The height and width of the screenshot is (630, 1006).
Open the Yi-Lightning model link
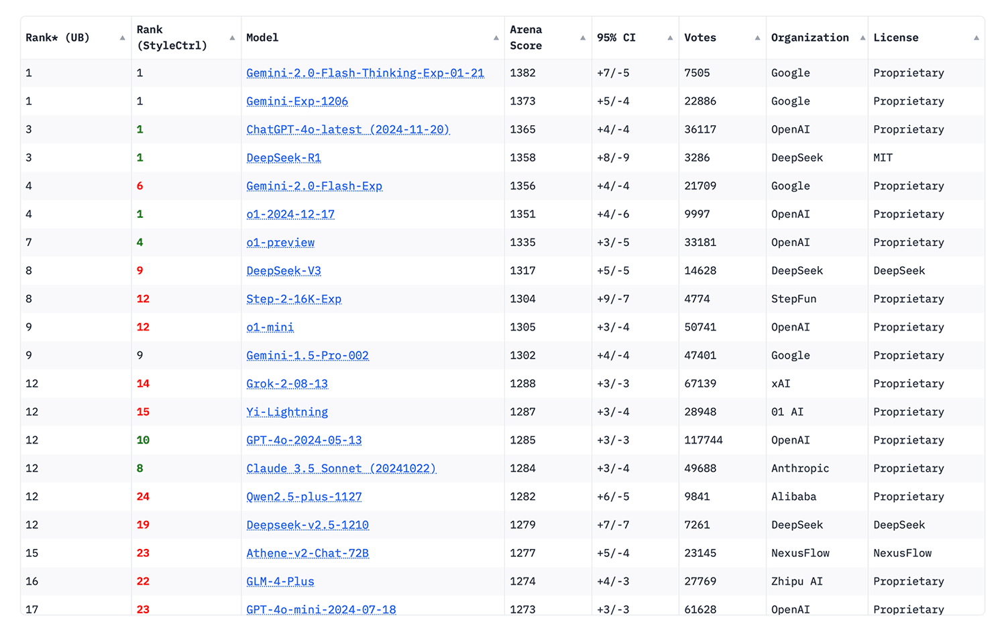(287, 412)
